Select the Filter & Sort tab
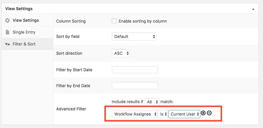The height and width of the screenshot is (128, 263). coord(24,44)
